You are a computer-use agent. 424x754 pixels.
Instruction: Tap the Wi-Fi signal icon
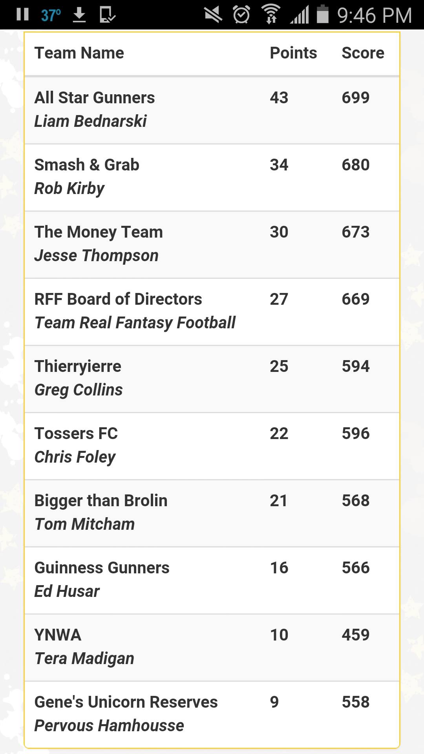pyautogui.click(x=271, y=15)
